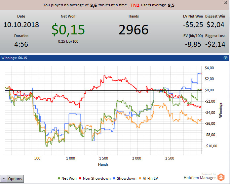This screenshot has width=230, height=184.
Task: Click the Hold'em Manager powered-by text
Action: [200, 176]
